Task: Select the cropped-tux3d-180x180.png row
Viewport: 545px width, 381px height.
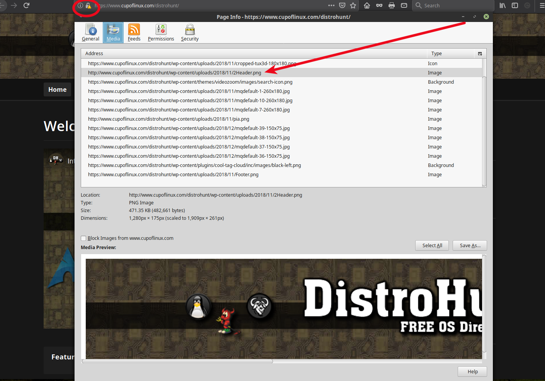Action: [x=282, y=64]
